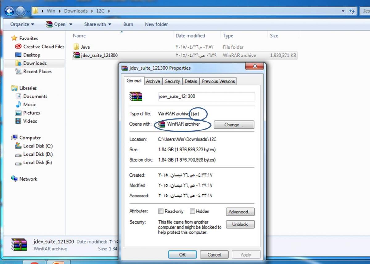Click the Creative Cloud Files icon
Viewport: 370px width, 264px height.
tap(18, 47)
